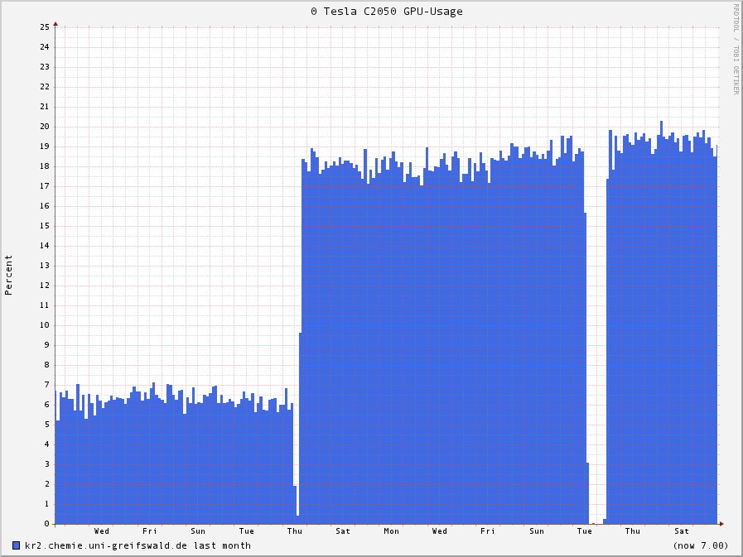Click the blue legend color swatch
This screenshot has width=743, height=557.
point(17,545)
